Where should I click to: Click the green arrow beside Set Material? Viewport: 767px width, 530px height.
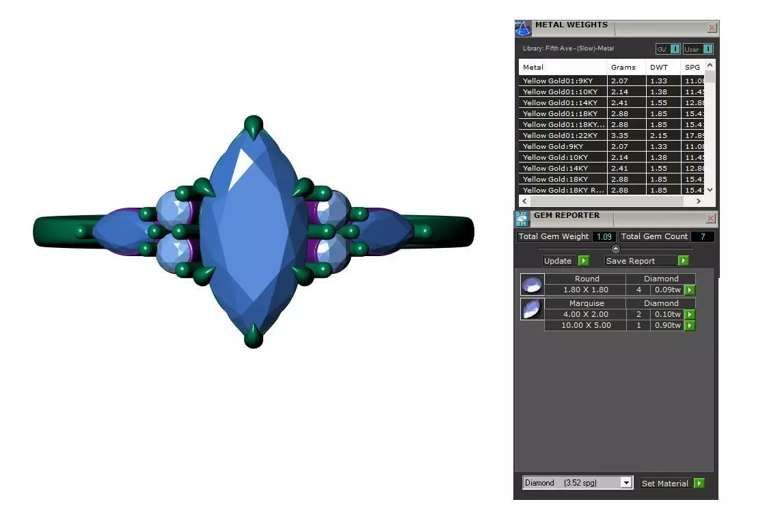pyautogui.click(x=699, y=483)
